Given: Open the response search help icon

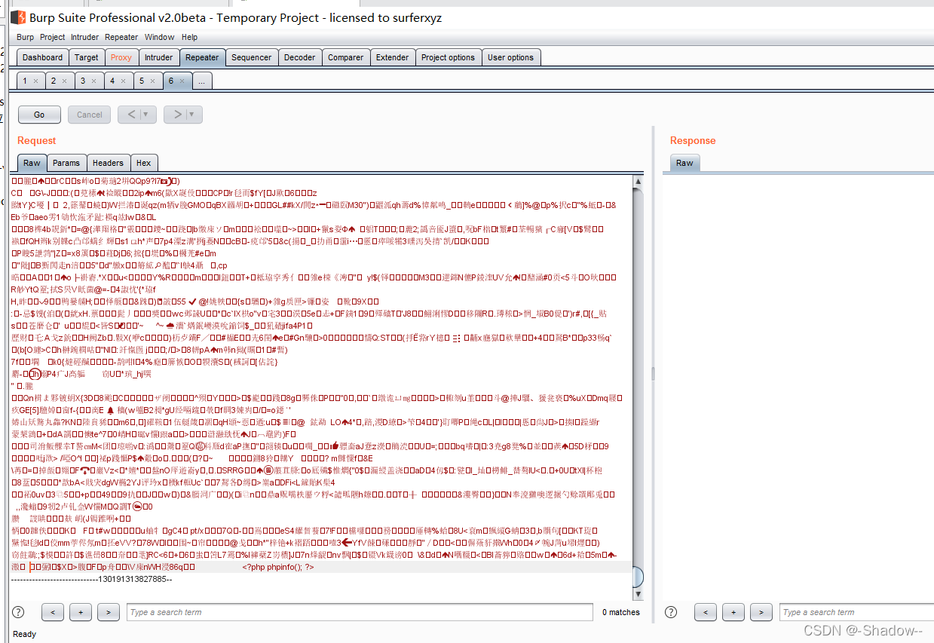Looking at the screenshot, I should [672, 612].
